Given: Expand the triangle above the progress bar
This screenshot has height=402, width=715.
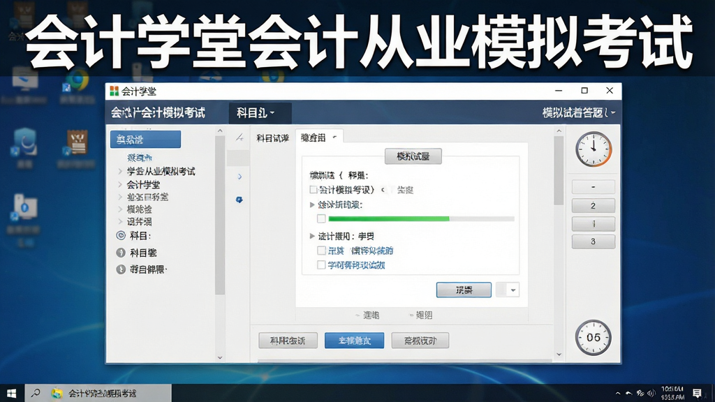Looking at the screenshot, I should click(x=312, y=204).
